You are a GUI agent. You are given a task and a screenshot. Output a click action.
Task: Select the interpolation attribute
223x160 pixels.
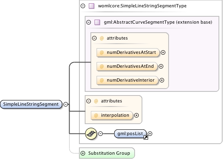pos(112,116)
